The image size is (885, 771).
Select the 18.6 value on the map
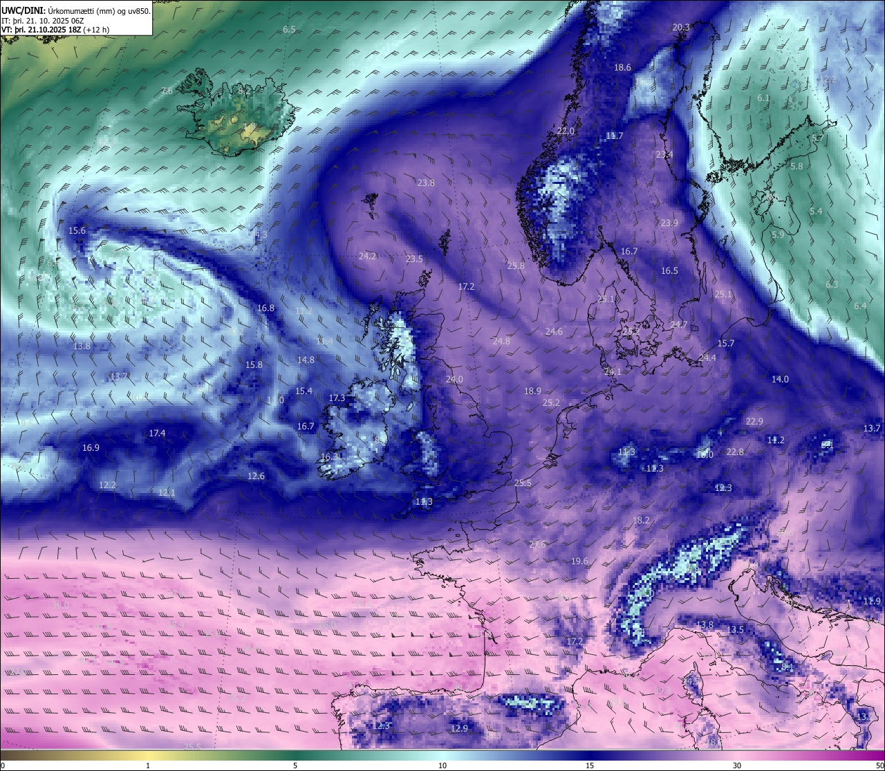[622, 68]
